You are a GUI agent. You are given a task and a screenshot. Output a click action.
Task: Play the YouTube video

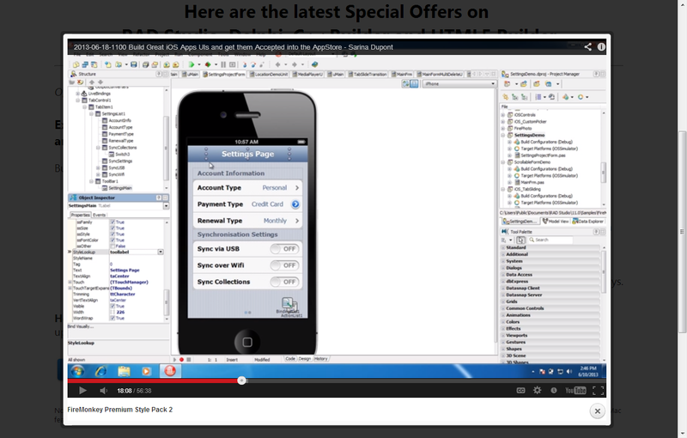pos(82,390)
